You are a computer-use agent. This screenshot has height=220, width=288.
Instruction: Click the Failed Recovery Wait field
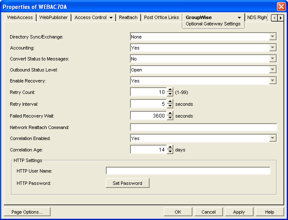pyautogui.click(x=148, y=116)
